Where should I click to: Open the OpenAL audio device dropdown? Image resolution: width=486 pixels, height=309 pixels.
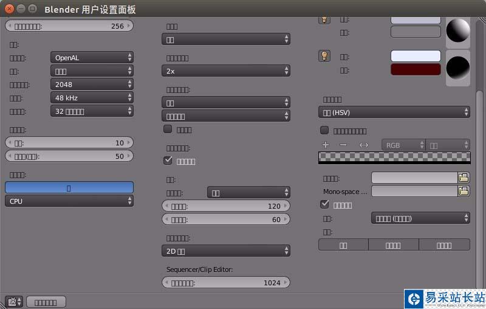coord(92,57)
